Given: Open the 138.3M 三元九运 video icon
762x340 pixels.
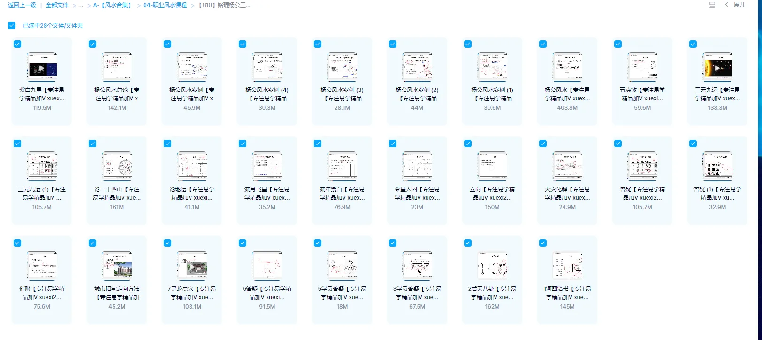Looking at the screenshot, I should pos(717,68).
